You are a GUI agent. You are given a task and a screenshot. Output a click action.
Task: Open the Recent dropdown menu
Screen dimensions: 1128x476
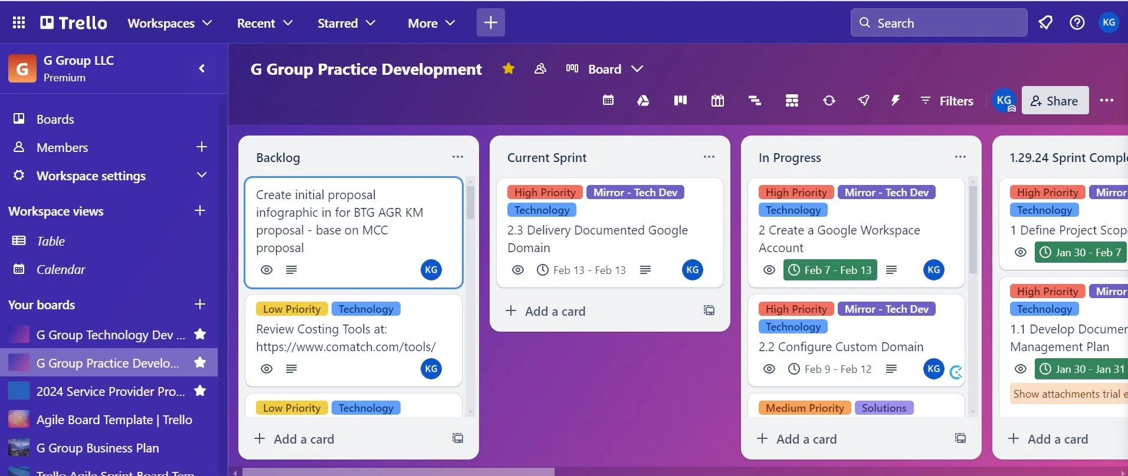coord(265,23)
